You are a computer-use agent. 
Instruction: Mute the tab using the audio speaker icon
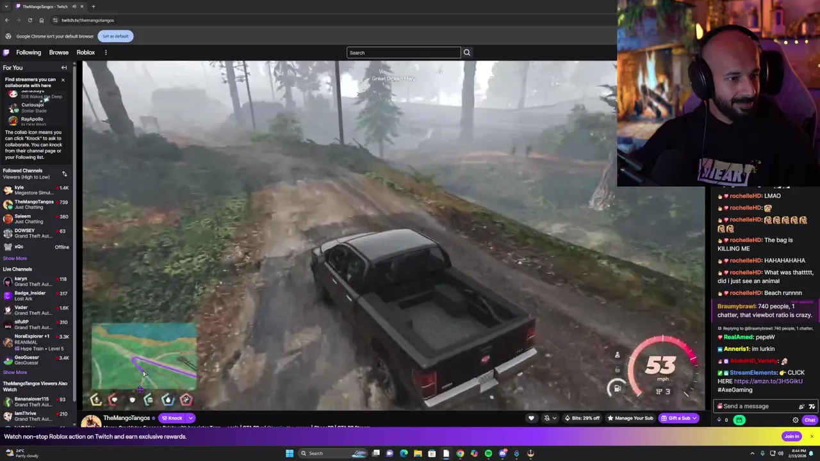tap(74, 6)
